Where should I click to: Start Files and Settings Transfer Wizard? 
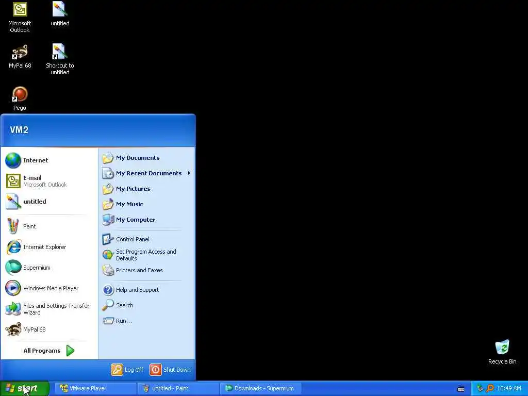[x=49, y=309]
